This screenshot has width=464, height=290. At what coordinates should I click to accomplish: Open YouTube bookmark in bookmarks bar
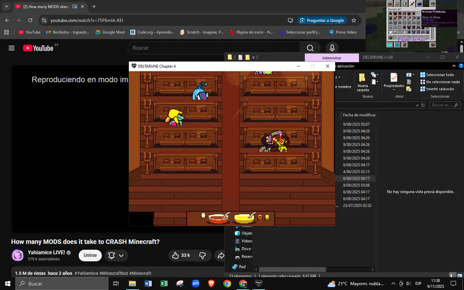tap(29, 32)
